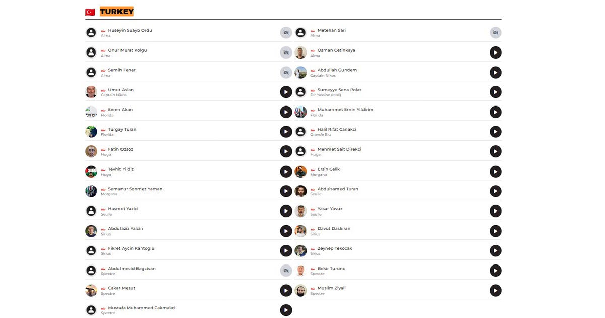Play Umut Aslan's video
The height and width of the screenshot is (318, 605).
(x=286, y=92)
